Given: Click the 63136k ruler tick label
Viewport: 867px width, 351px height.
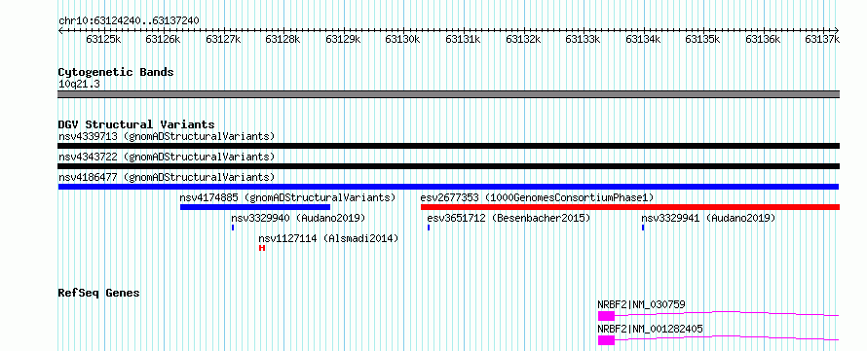Looking at the screenshot, I should (x=763, y=39).
